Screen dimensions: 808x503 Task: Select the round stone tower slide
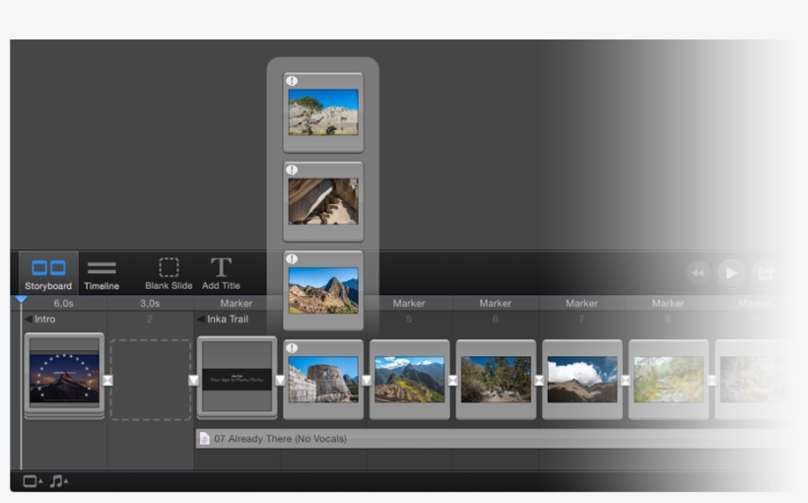pyautogui.click(x=323, y=380)
